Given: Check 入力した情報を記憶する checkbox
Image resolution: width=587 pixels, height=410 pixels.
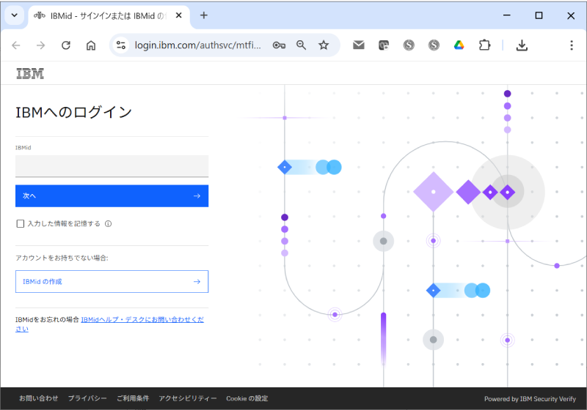Looking at the screenshot, I should (21, 224).
